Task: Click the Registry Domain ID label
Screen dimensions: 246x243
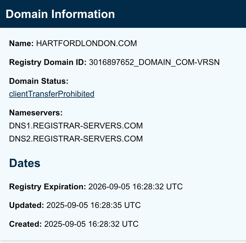Action: [48, 62]
